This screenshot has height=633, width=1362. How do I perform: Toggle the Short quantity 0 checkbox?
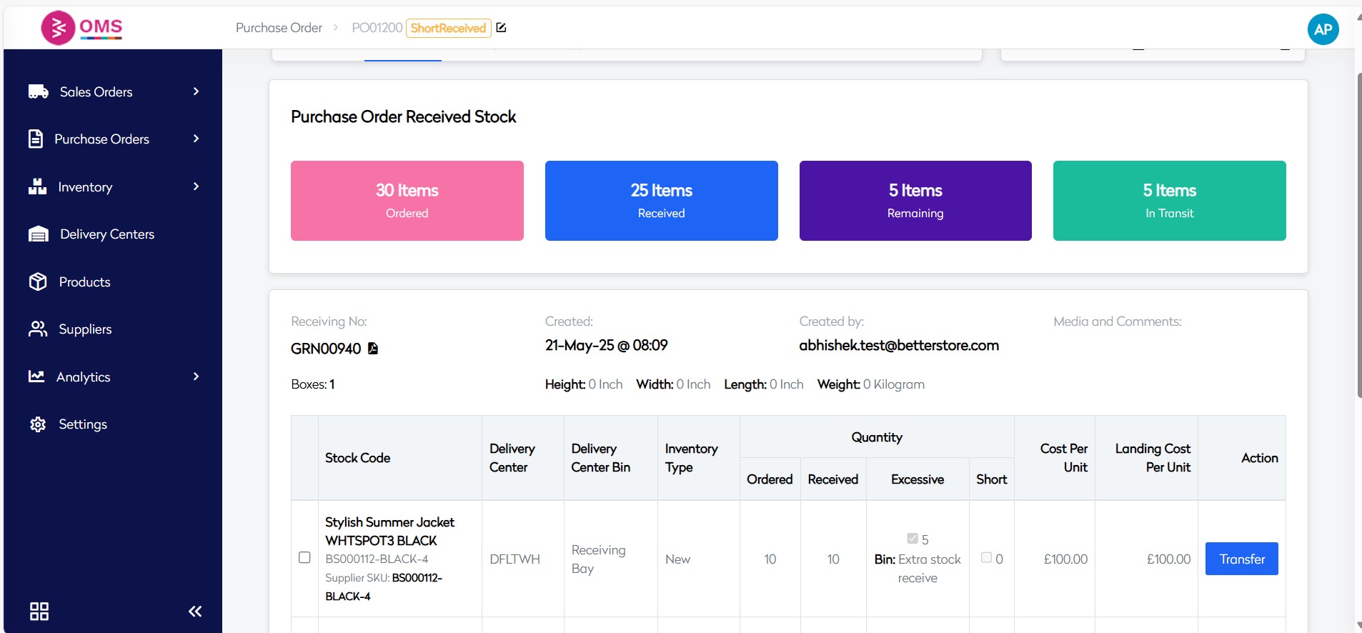pos(986,557)
